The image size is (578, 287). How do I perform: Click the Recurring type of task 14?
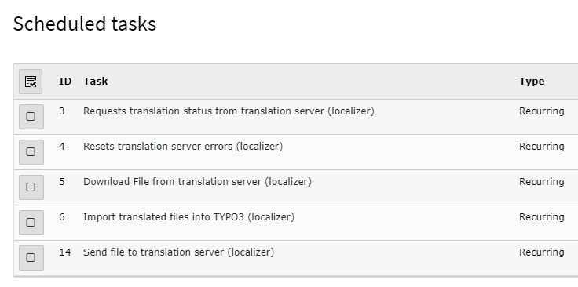[542, 252]
